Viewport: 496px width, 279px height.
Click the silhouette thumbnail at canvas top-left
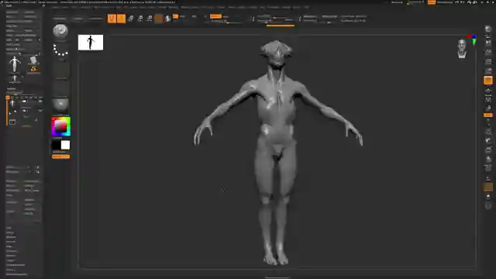pos(91,43)
